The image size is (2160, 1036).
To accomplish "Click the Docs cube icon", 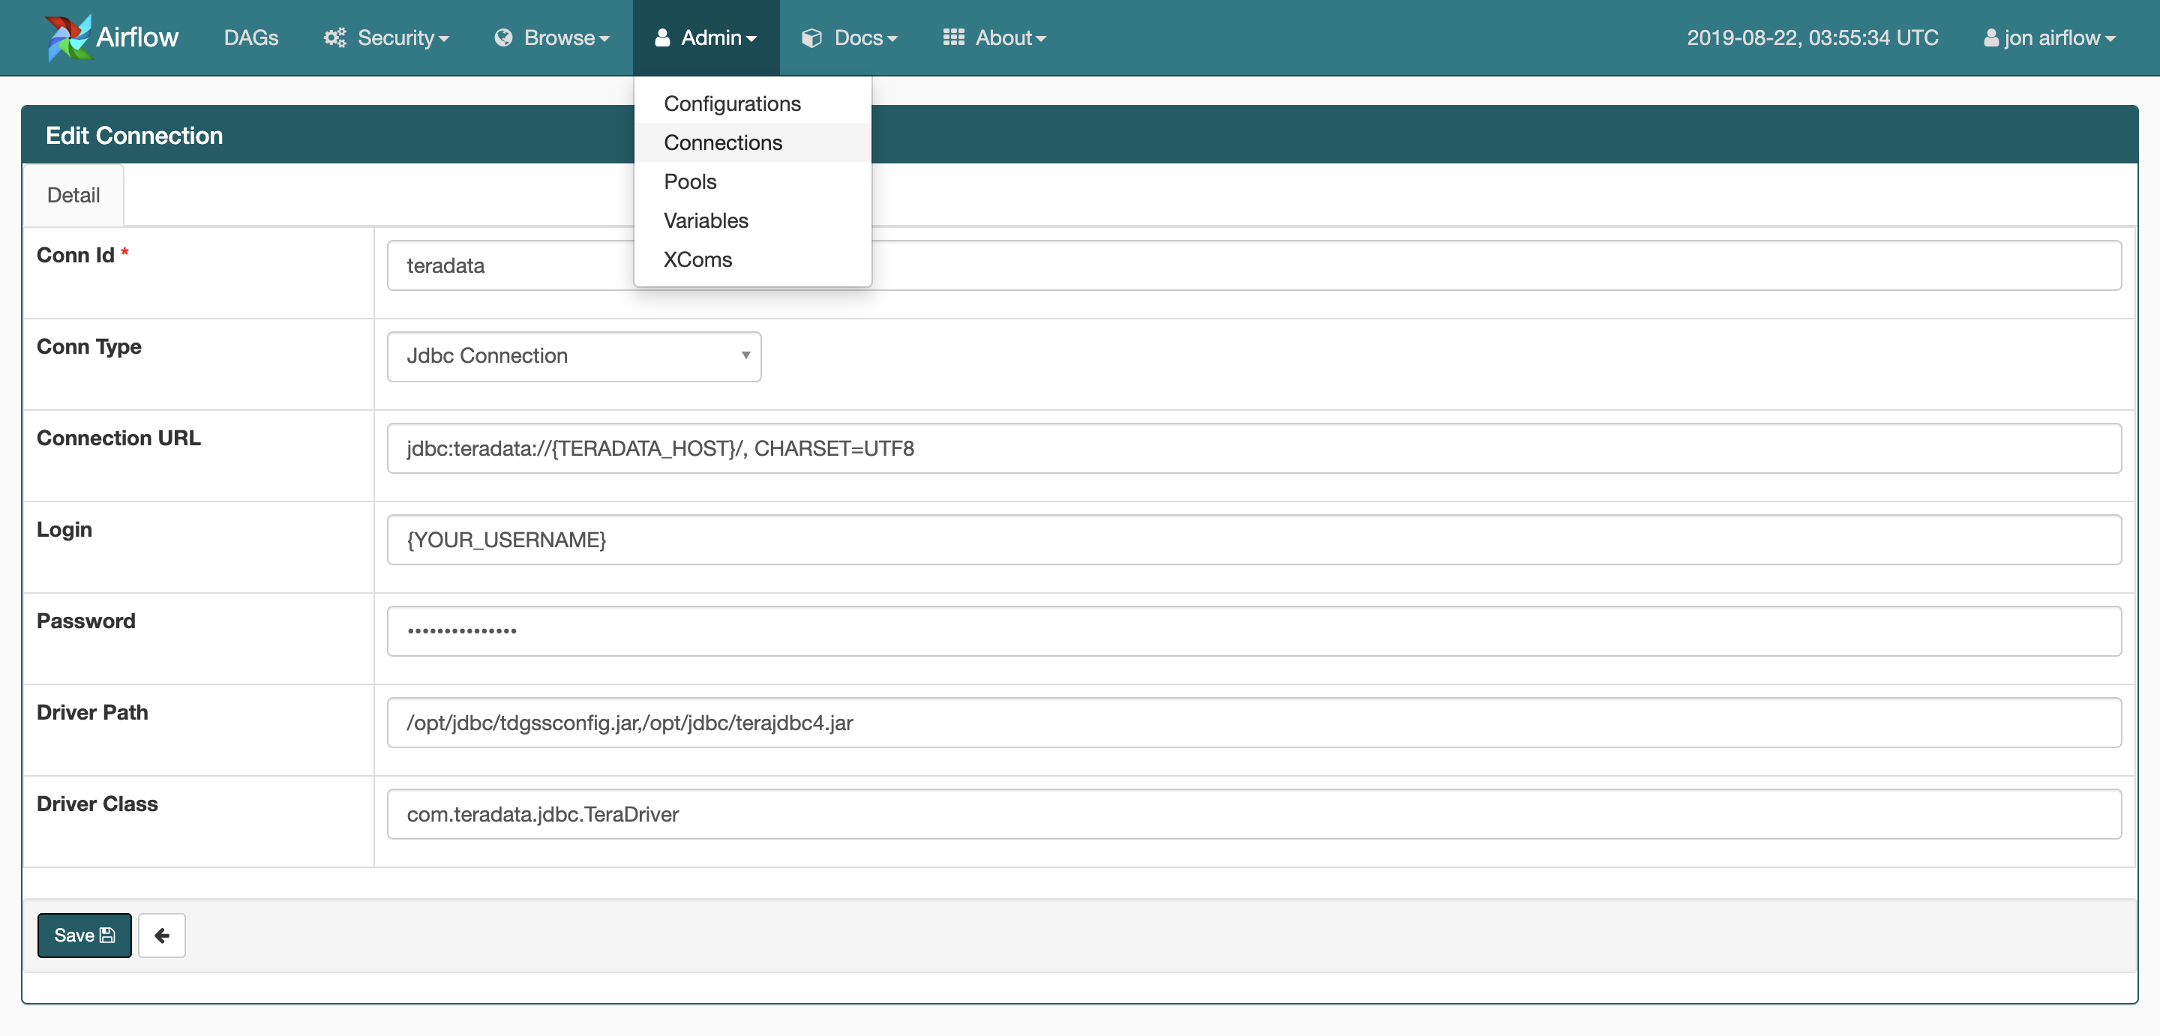I will (x=811, y=37).
